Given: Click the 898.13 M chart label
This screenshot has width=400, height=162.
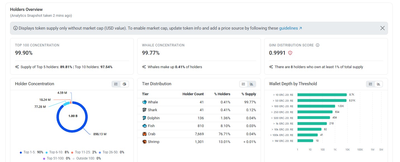Looking at the screenshot, I should pyautogui.click(x=100, y=134).
